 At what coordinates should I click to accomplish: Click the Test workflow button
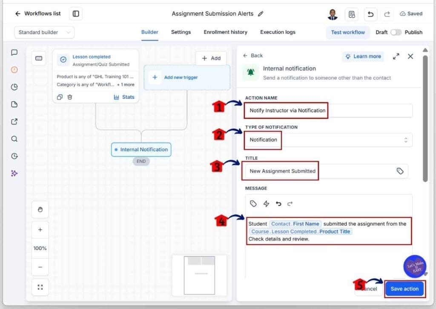[348, 32]
